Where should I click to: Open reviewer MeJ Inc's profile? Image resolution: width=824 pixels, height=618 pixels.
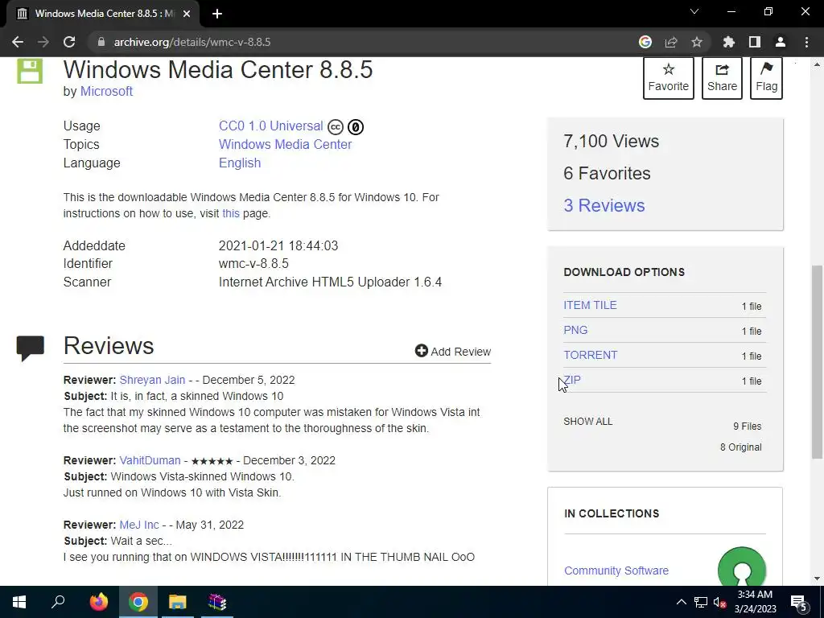click(x=138, y=525)
